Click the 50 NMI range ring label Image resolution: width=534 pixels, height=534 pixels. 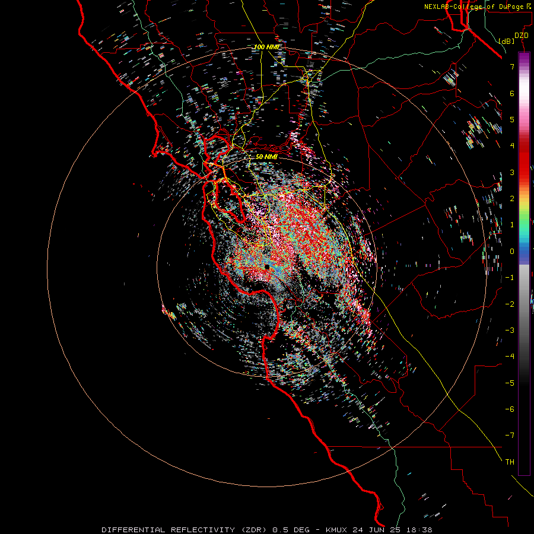(x=266, y=157)
